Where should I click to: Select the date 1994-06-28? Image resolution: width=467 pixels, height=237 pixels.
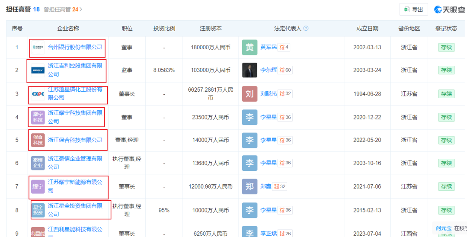[x=367, y=94]
